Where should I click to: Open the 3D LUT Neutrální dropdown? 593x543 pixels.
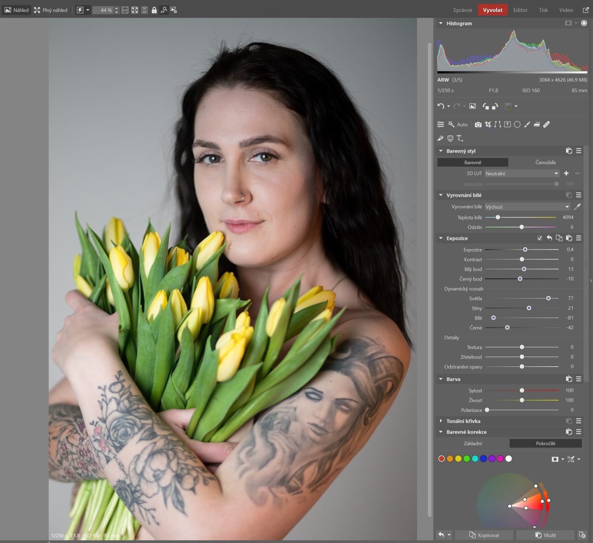[522, 173]
